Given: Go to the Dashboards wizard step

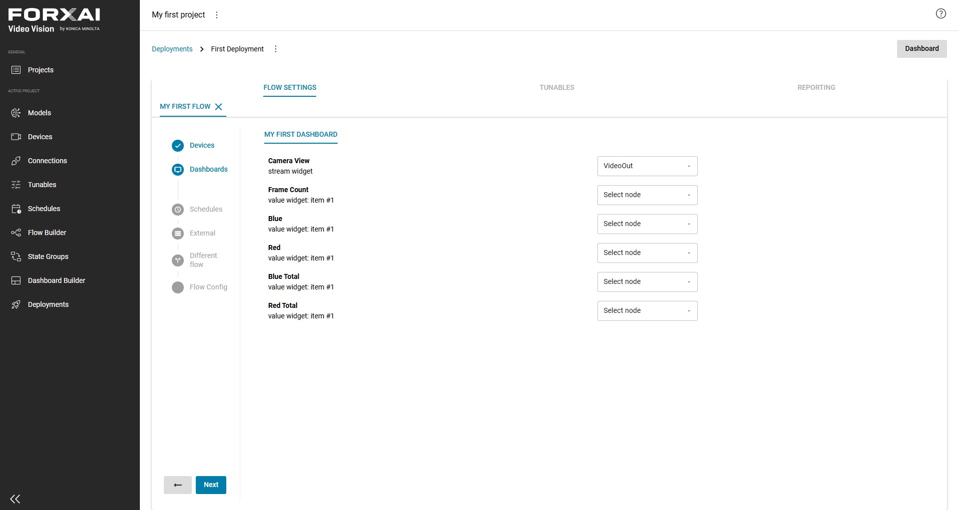Looking at the screenshot, I should pos(209,169).
